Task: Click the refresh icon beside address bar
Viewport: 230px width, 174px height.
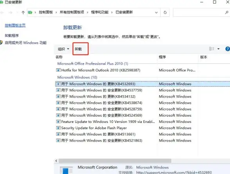Action: pos(165,12)
